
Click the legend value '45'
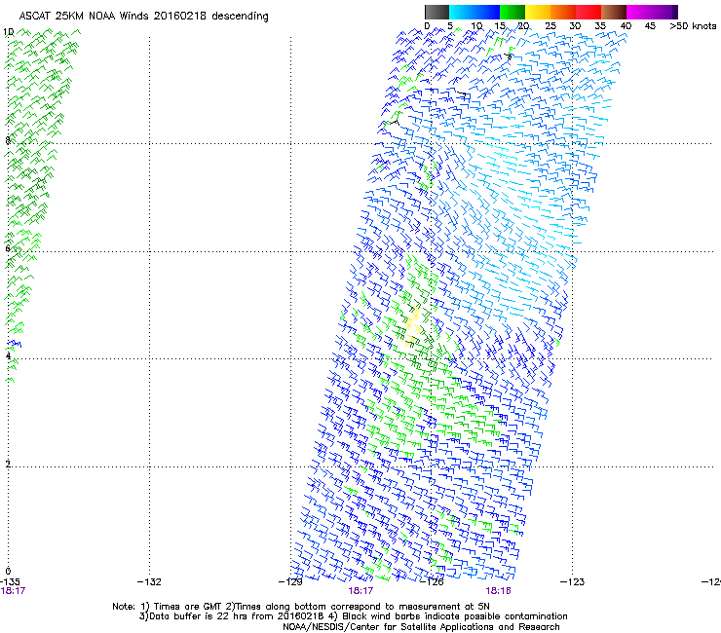650,26
